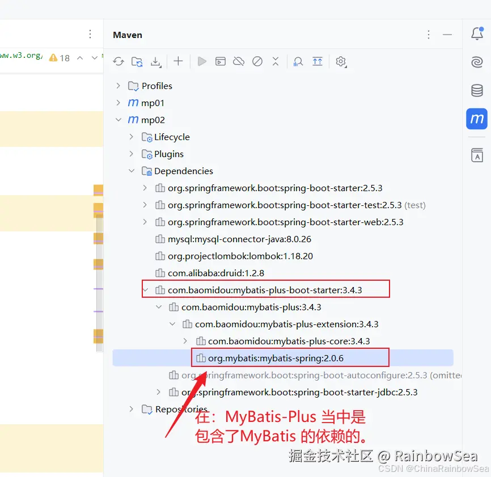Viewport: 491px width, 477px height.
Task: Open AI Assistant spiral icon in sidebar
Action: (477, 62)
